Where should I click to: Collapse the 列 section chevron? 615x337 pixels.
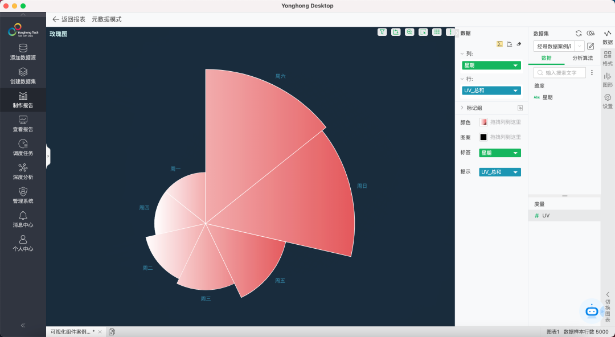[x=462, y=54]
